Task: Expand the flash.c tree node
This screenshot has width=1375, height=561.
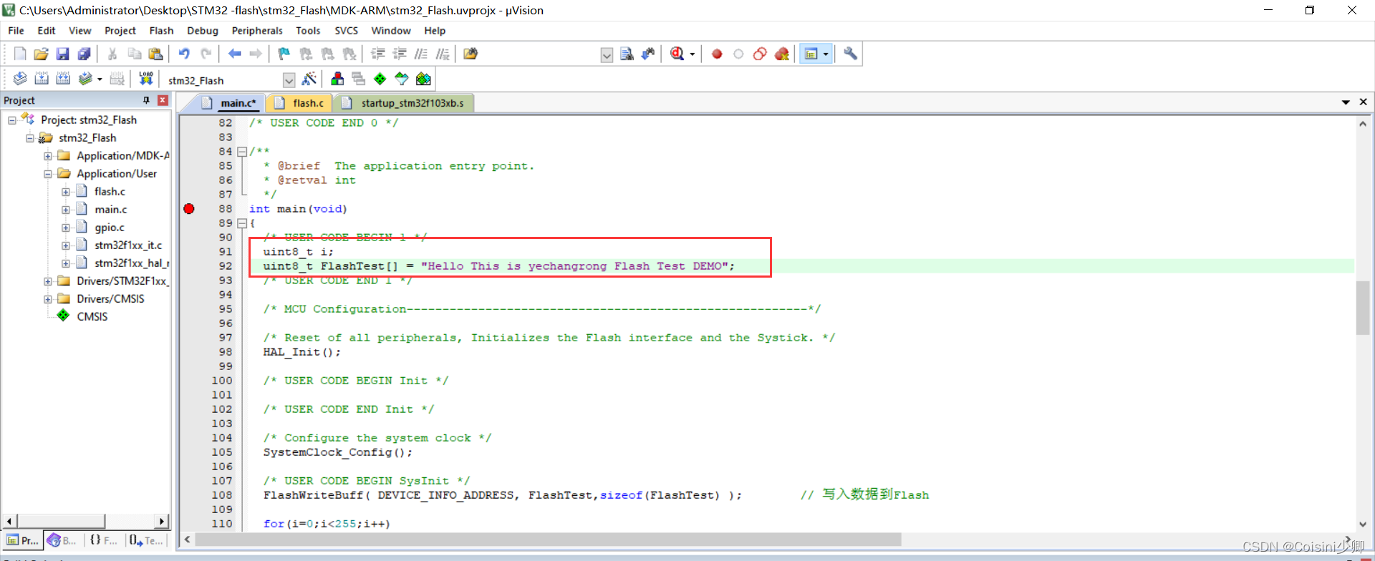Action: [x=65, y=192]
